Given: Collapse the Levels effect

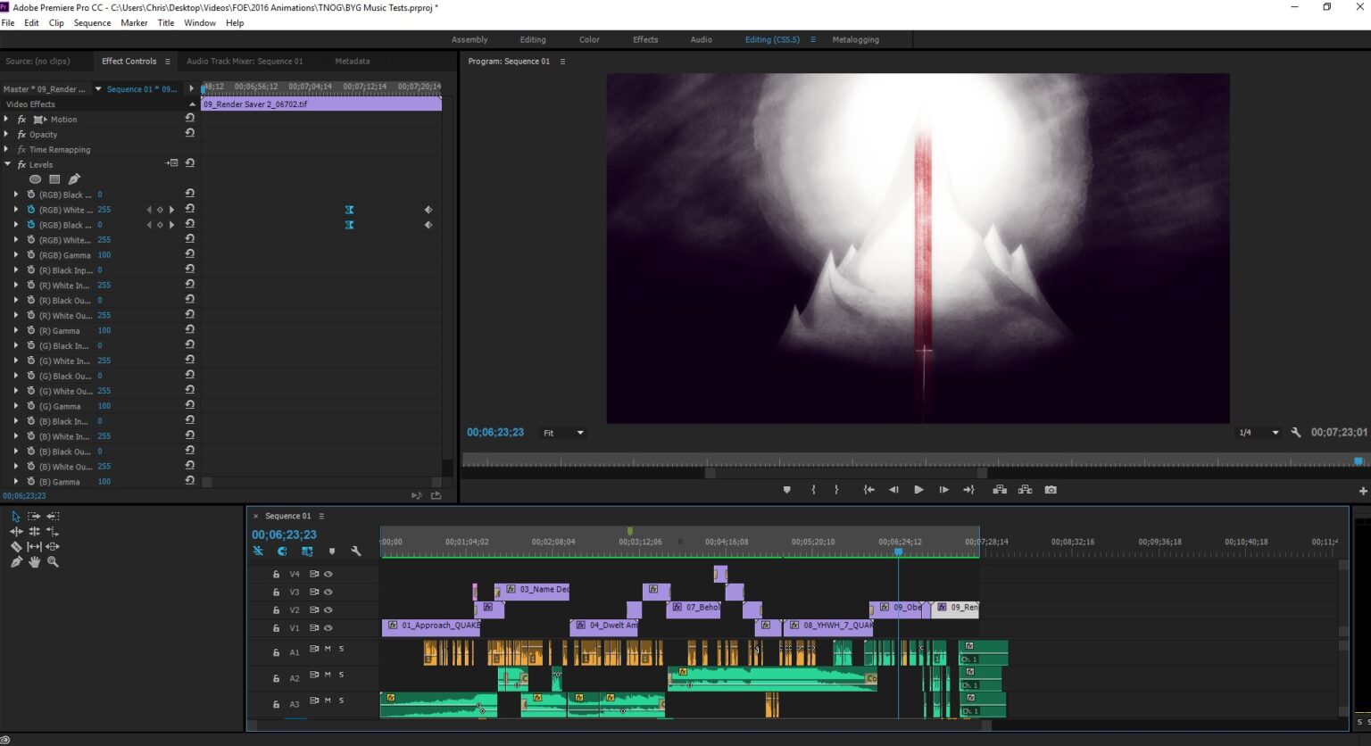Looking at the screenshot, I should pyautogui.click(x=7, y=164).
